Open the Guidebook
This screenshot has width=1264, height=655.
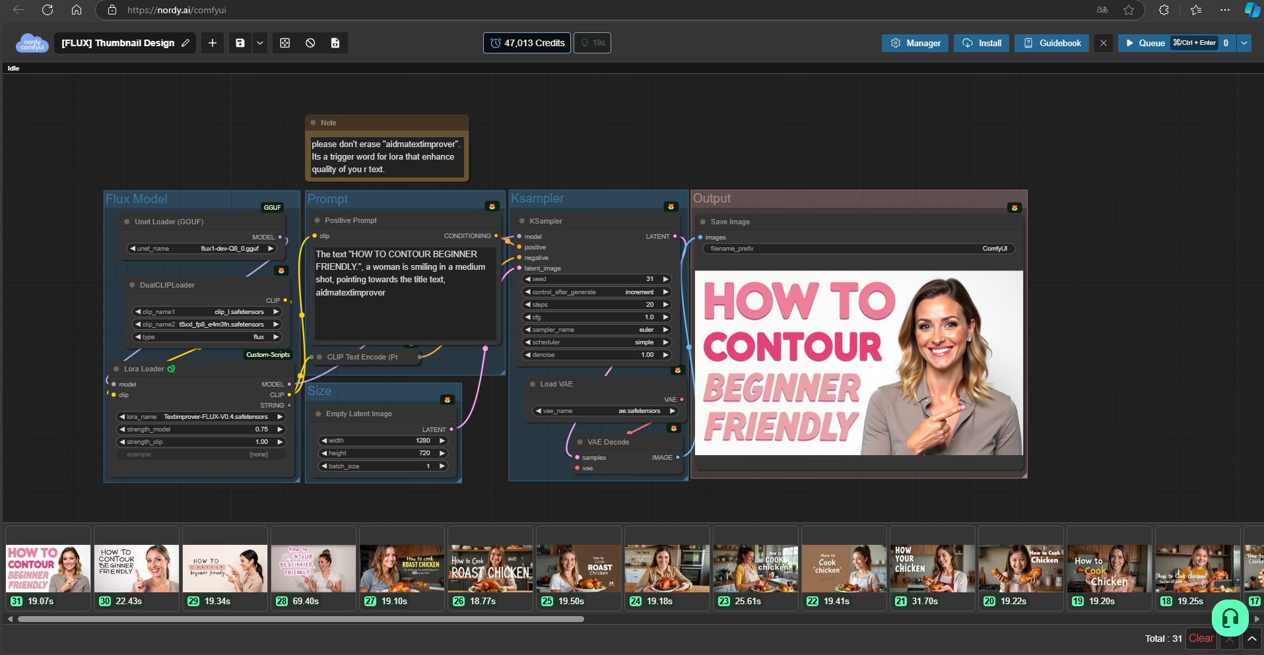coord(1051,43)
